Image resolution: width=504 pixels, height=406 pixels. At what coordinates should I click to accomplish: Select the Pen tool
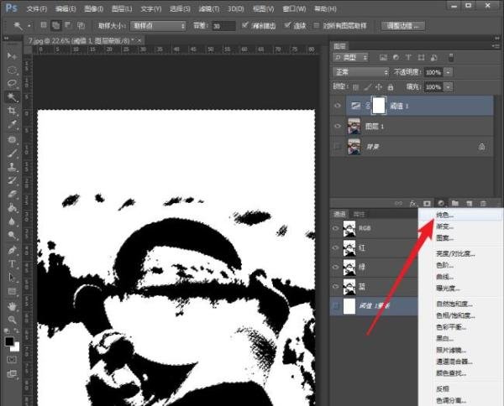coord(12,250)
